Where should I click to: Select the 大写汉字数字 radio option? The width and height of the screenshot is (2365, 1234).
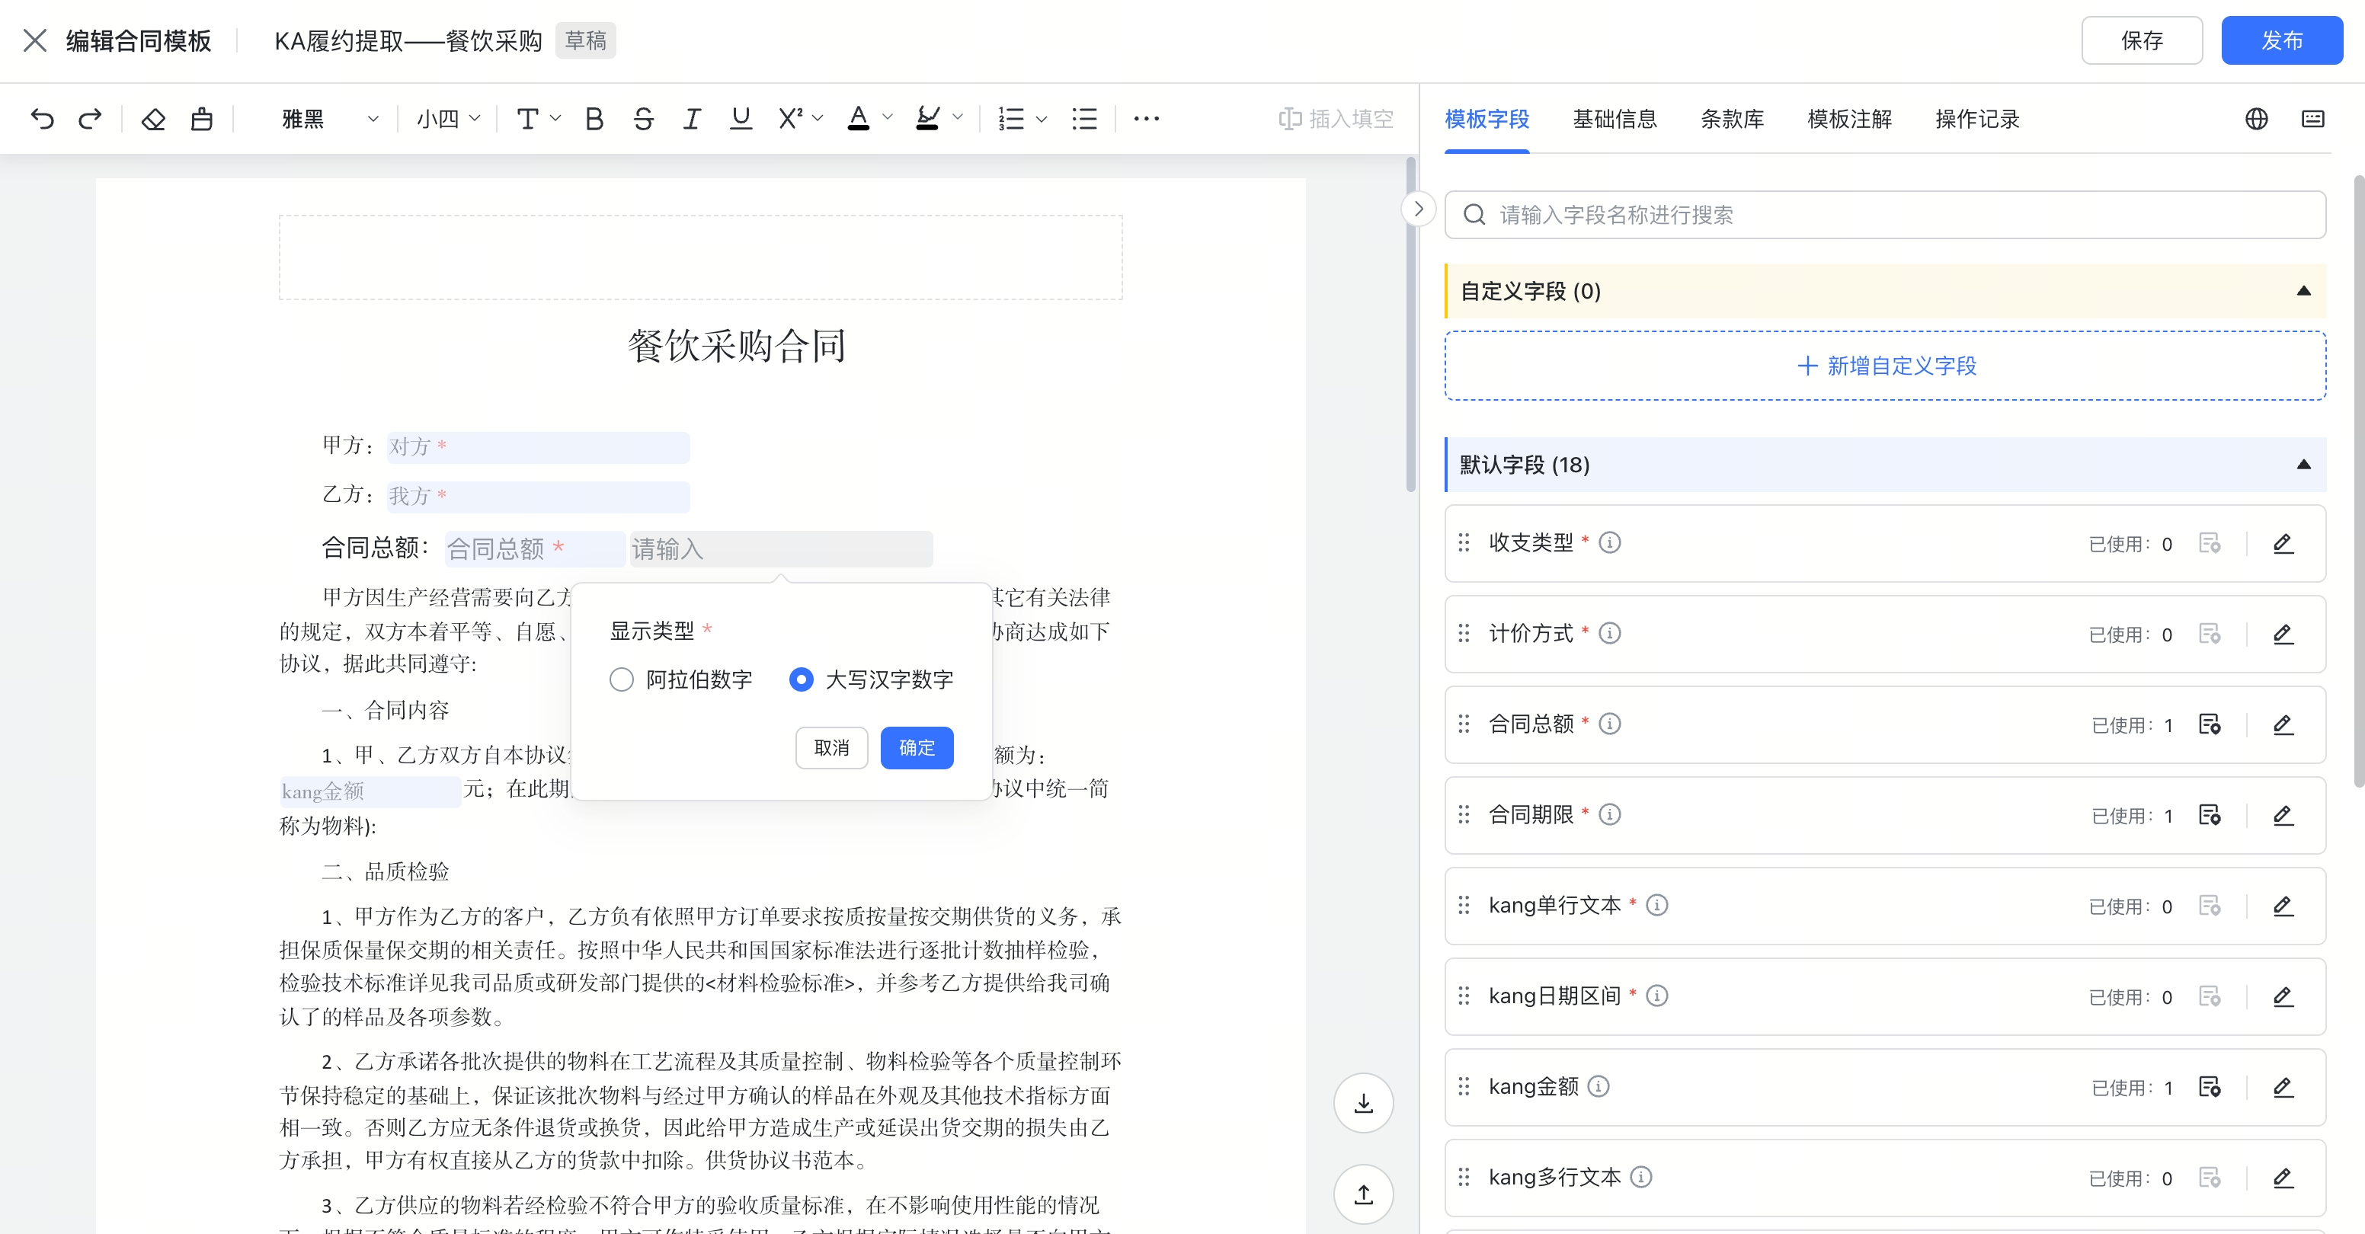(801, 679)
